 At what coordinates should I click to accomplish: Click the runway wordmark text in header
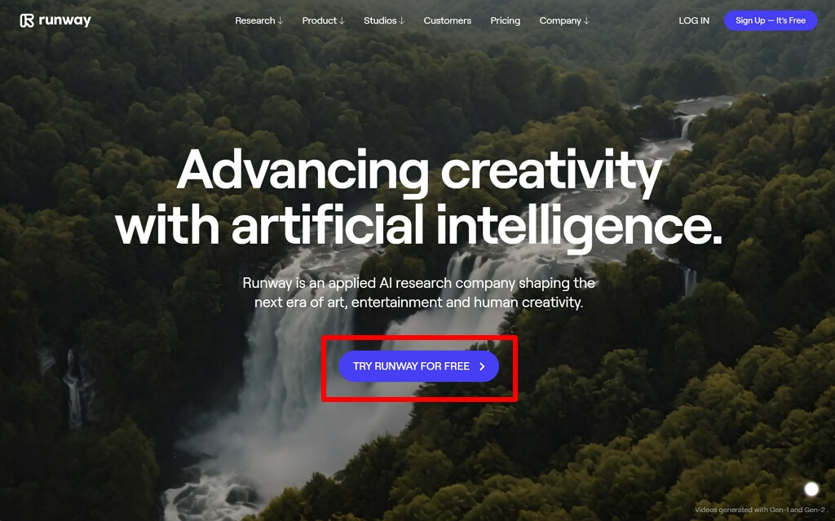click(x=65, y=20)
